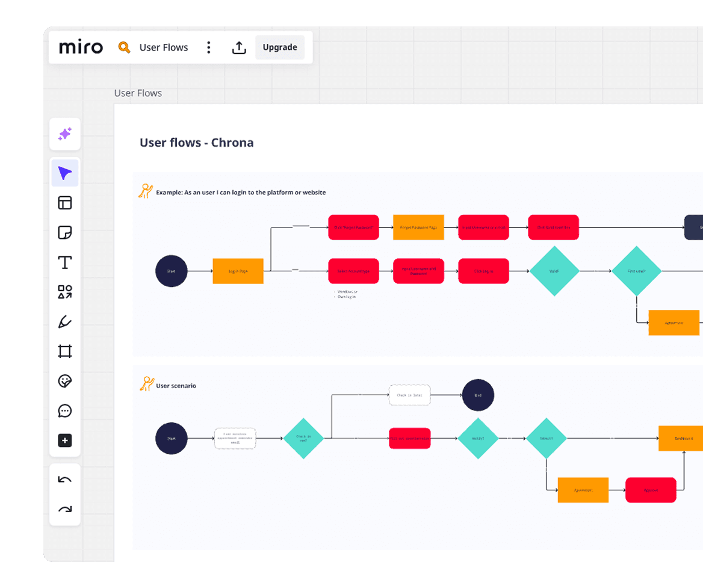Viewport: 703px width, 562px height.
Task: Open the Templates tool
Action: tap(65, 203)
